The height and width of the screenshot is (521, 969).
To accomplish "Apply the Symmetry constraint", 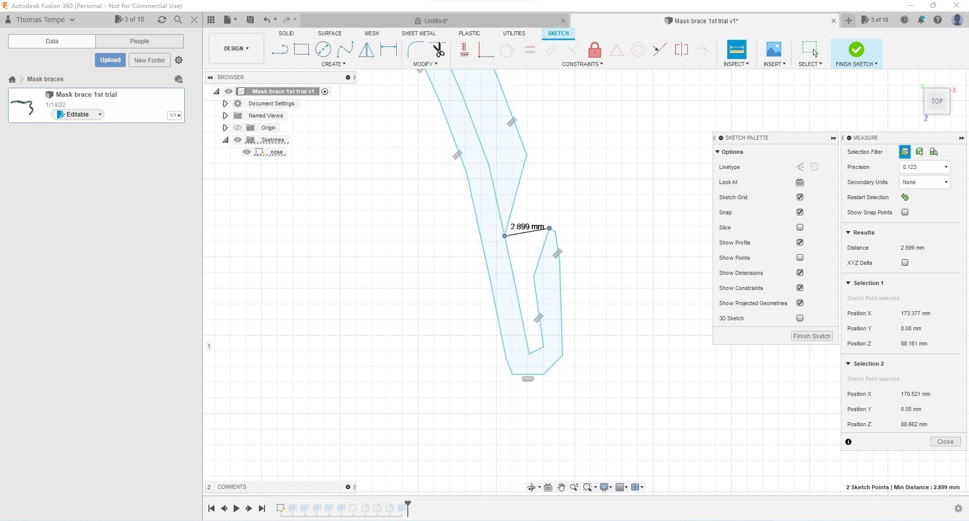I will click(x=681, y=49).
